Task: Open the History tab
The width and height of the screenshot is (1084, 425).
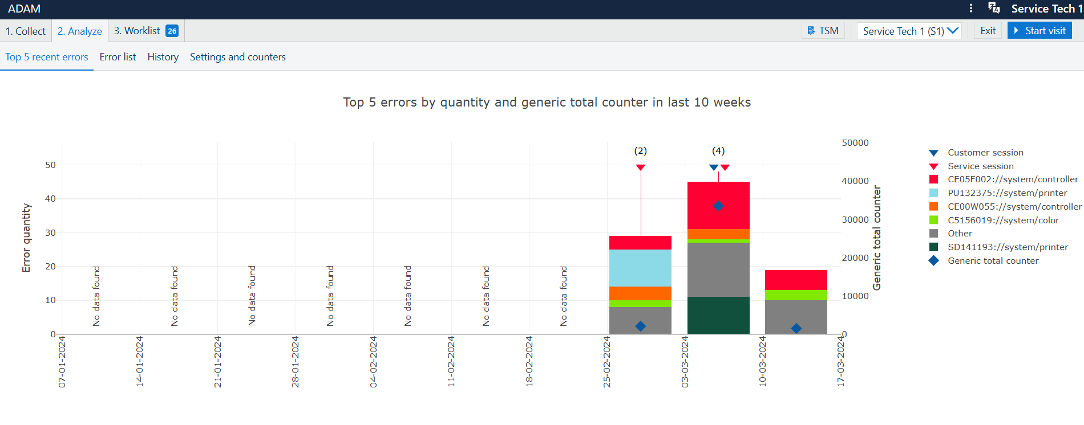Action: pos(163,57)
